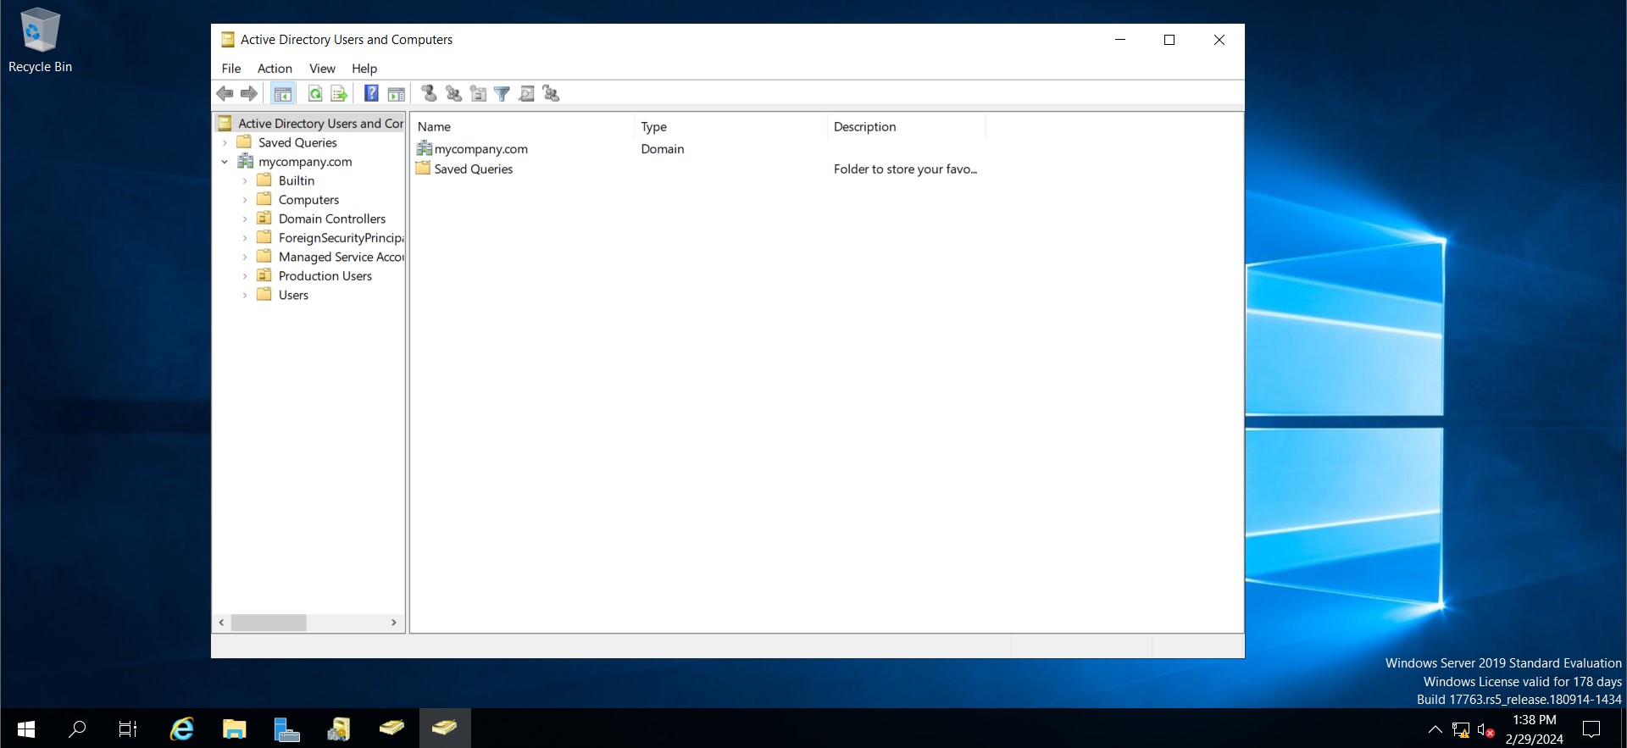Toggle the Show/Hide Console Tree button
Image resolution: width=1627 pixels, height=748 pixels.
click(x=283, y=94)
